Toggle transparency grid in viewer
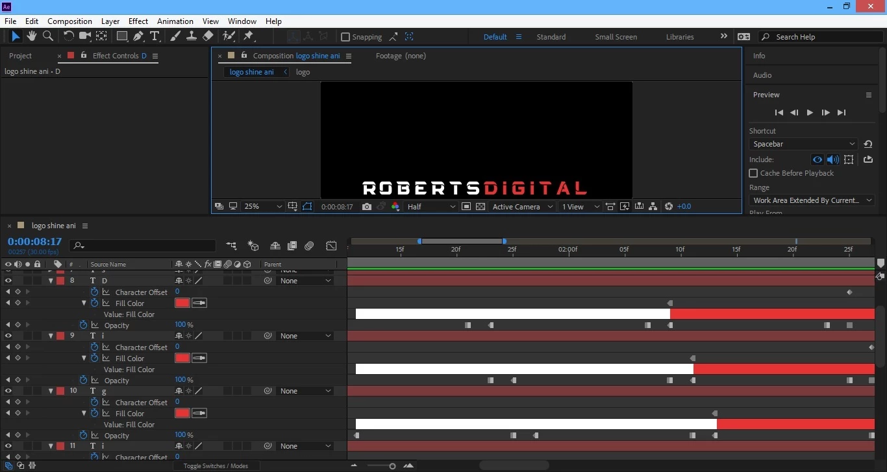 [x=481, y=207]
